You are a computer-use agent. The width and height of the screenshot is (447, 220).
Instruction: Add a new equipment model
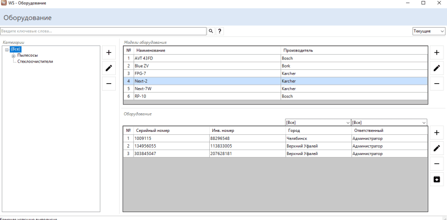click(x=436, y=52)
